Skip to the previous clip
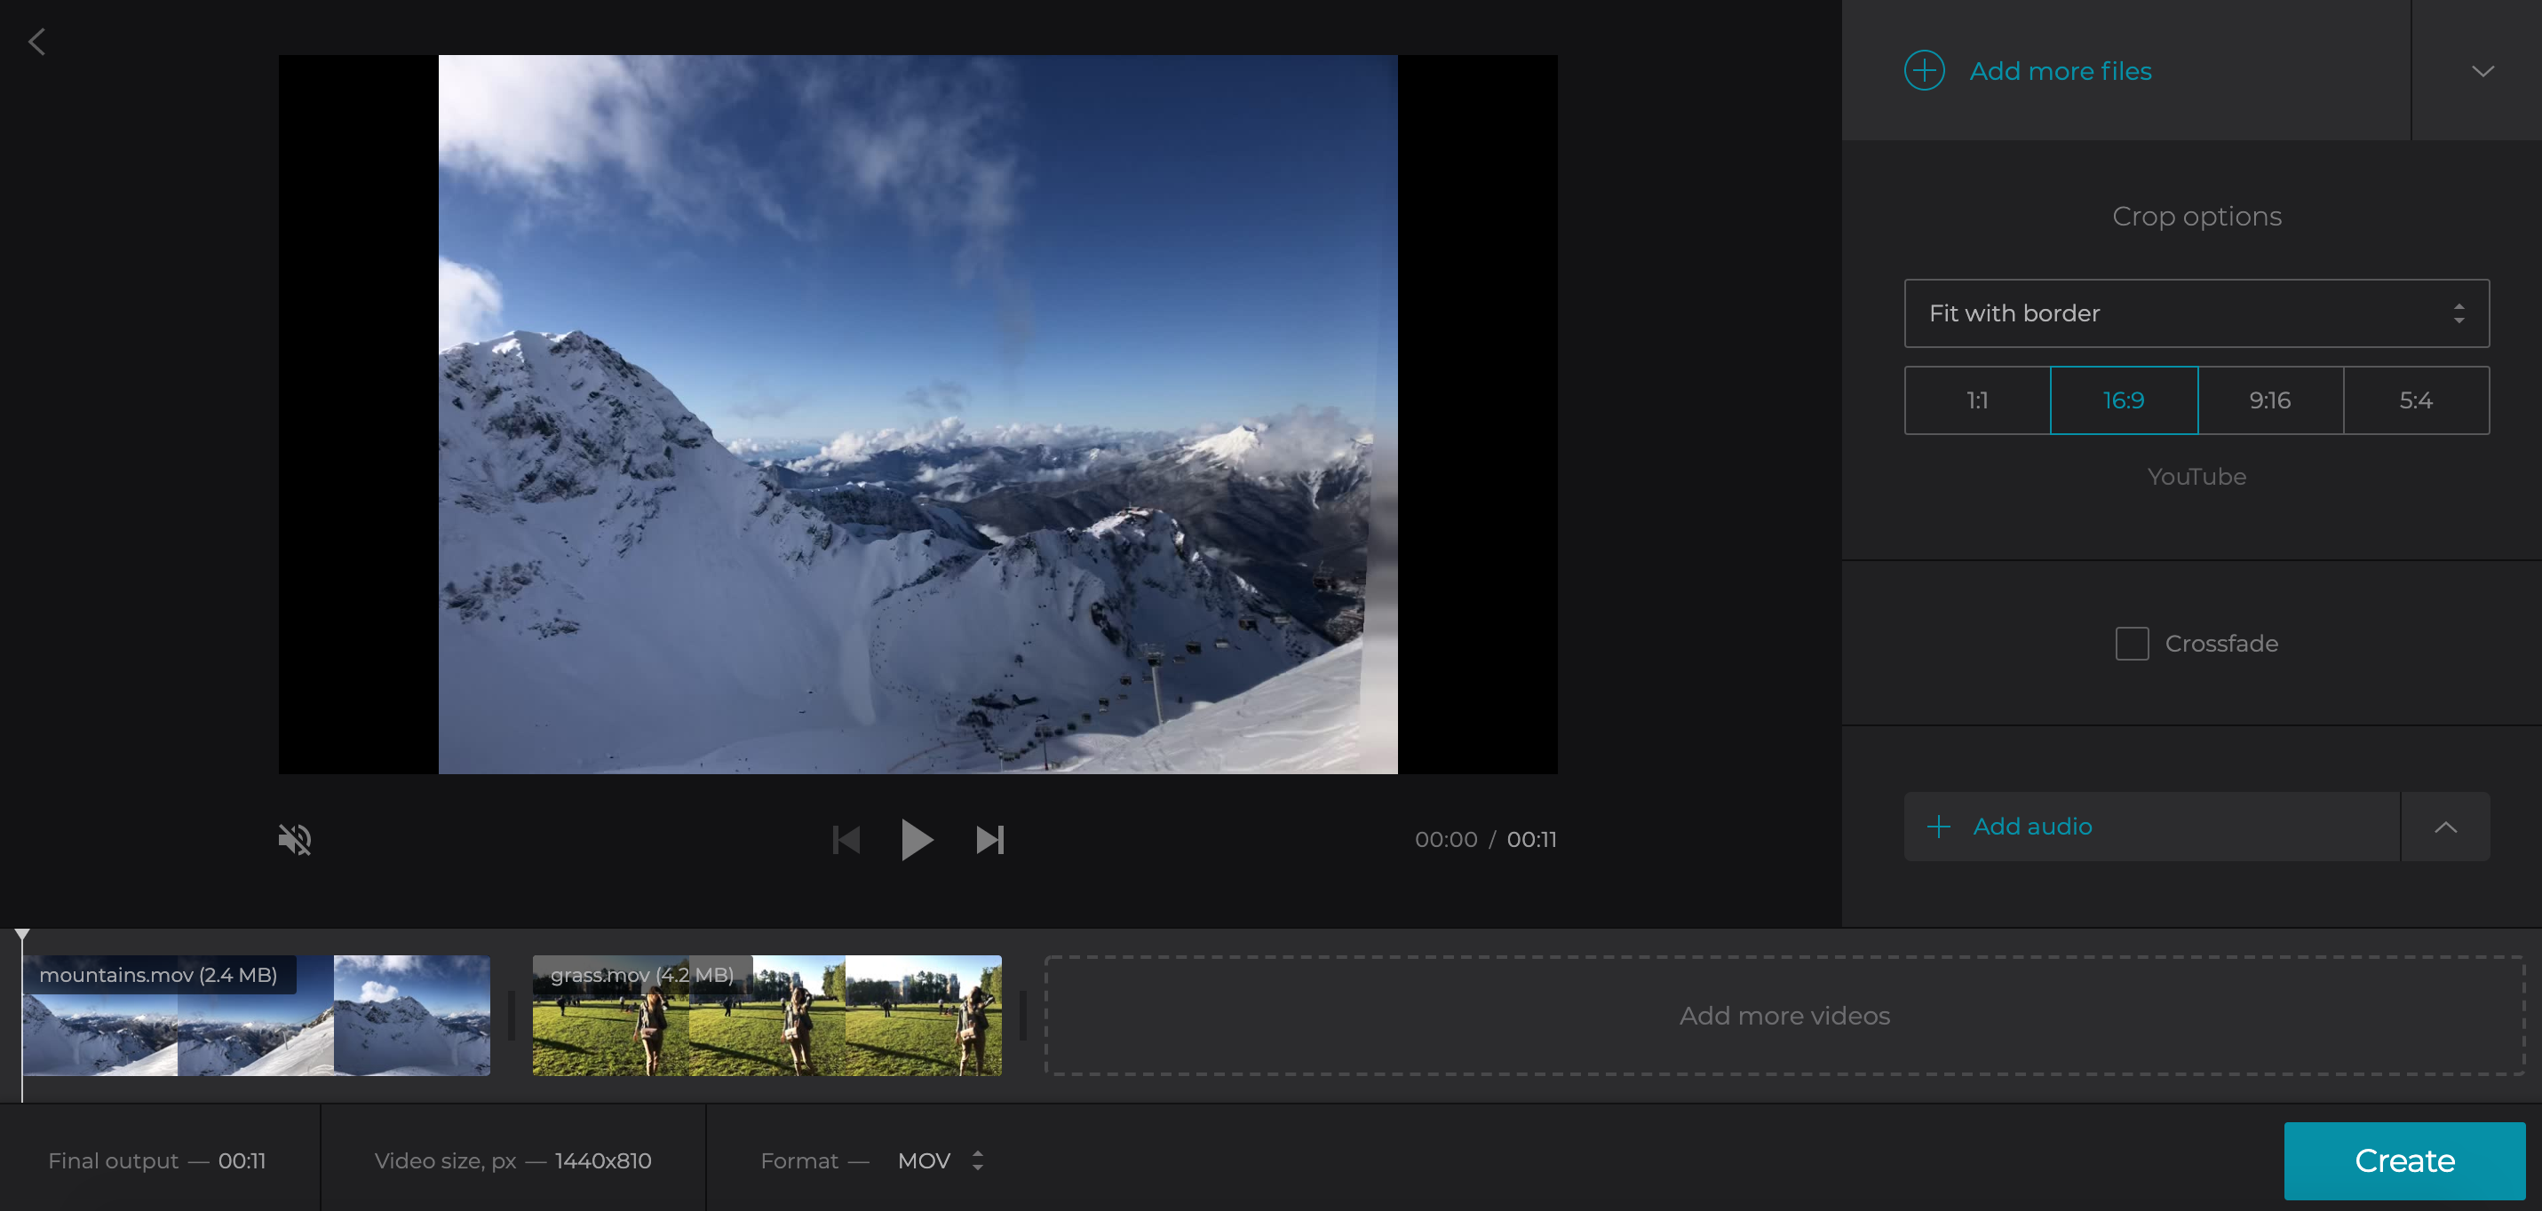Viewport: 2542px width, 1211px height. [846, 839]
